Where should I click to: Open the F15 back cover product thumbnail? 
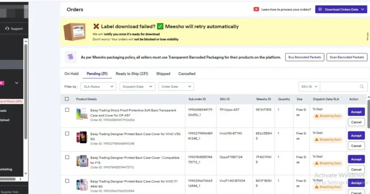(82, 161)
